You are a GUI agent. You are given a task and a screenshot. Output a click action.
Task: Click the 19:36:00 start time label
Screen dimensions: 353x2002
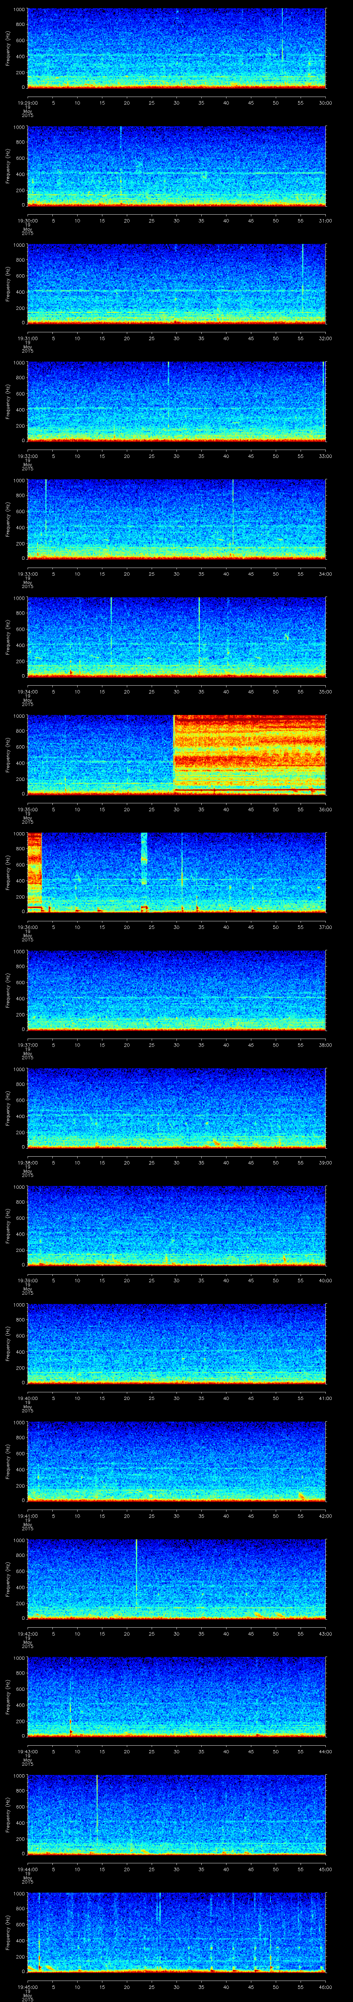click(27, 926)
